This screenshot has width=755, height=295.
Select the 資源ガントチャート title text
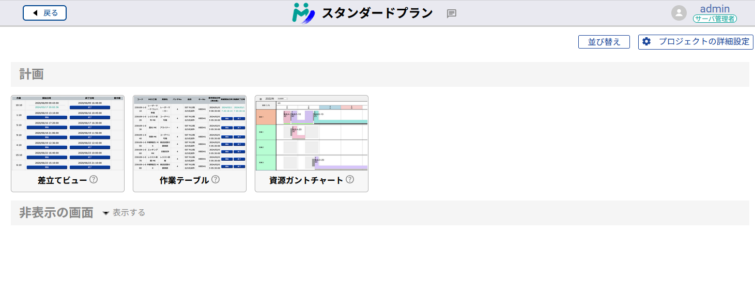pos(306,180)
